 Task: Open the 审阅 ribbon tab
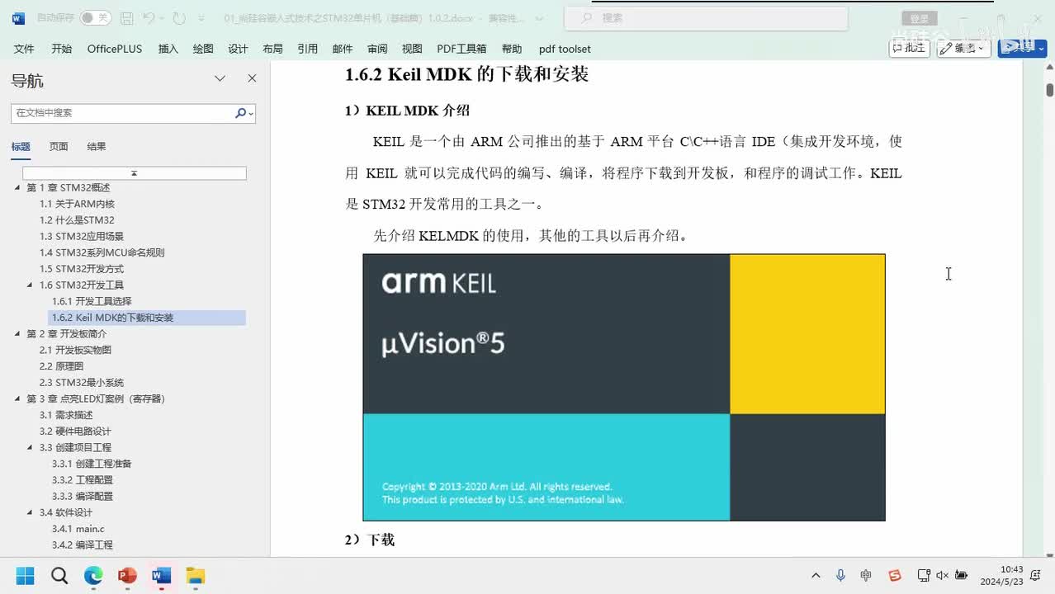click(377, 49)
